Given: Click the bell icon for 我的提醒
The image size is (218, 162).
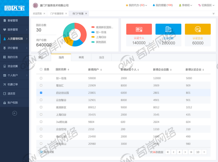Looking at the screenshot, I should click(154, 5).
